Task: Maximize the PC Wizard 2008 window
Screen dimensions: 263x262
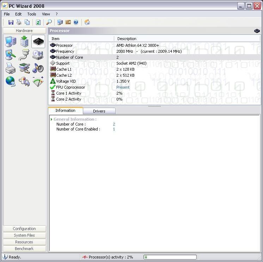Action: (249, 6)
